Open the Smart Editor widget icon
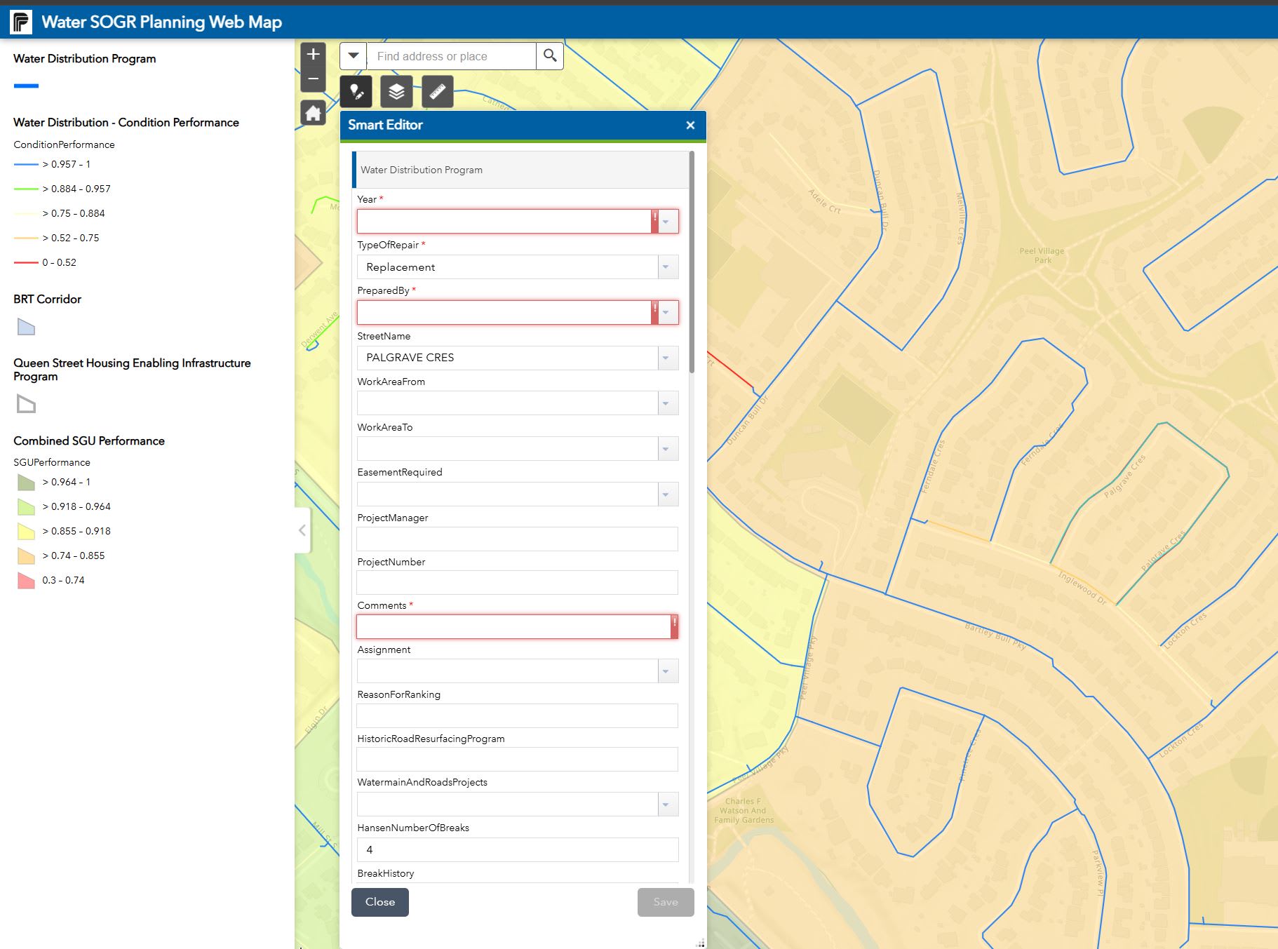 (x=356, y=92)
